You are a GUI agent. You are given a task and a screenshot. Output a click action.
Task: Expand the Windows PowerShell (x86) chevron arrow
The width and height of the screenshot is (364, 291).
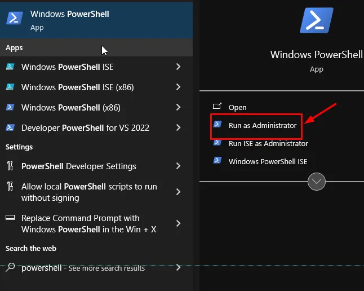click(178, 107)
